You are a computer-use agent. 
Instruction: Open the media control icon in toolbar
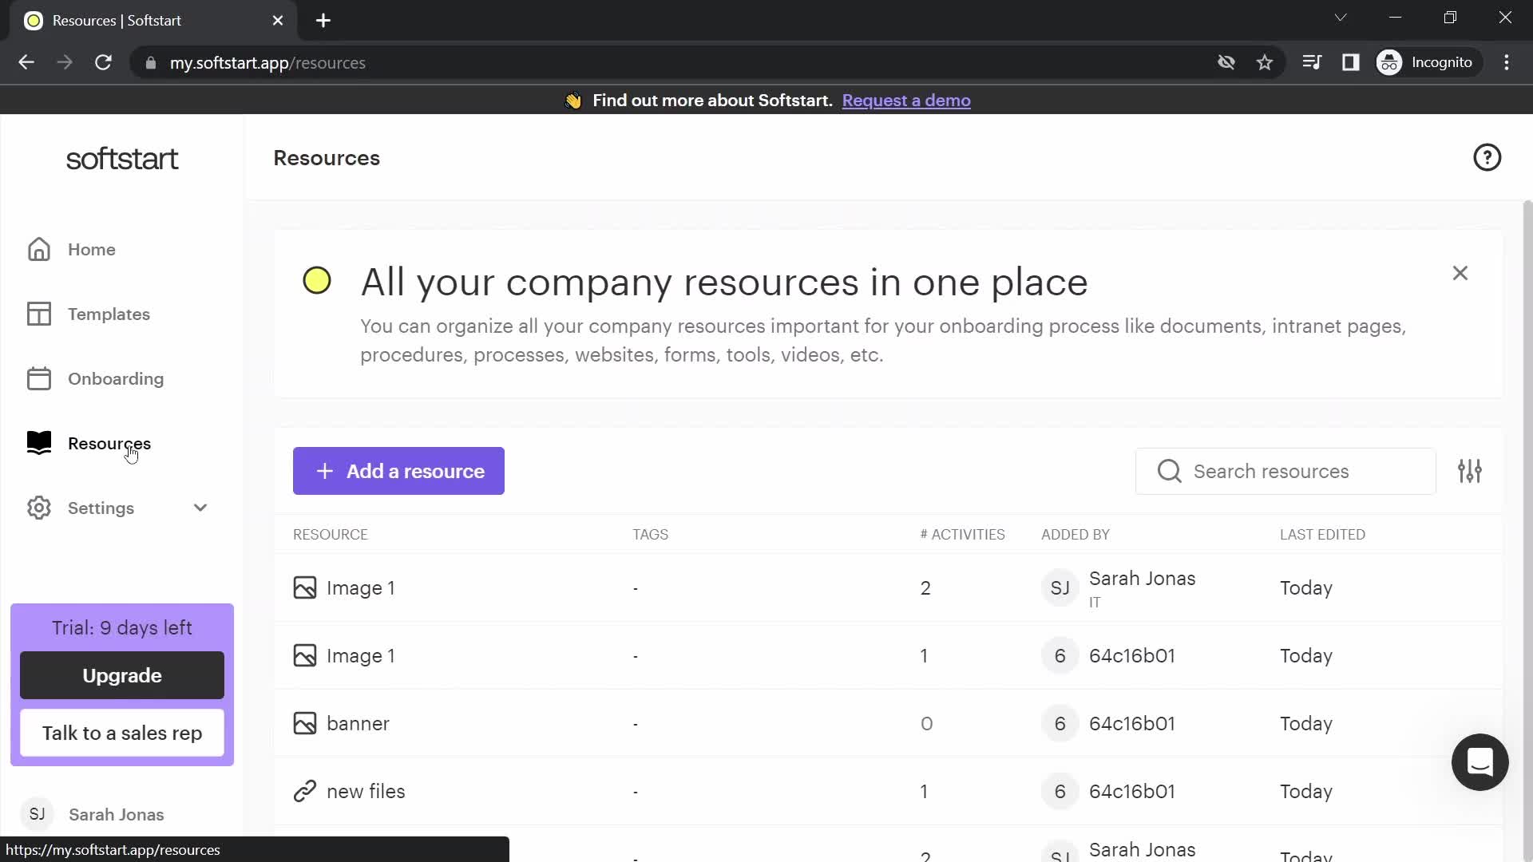pyautogui.click(x=1311, y=62)
